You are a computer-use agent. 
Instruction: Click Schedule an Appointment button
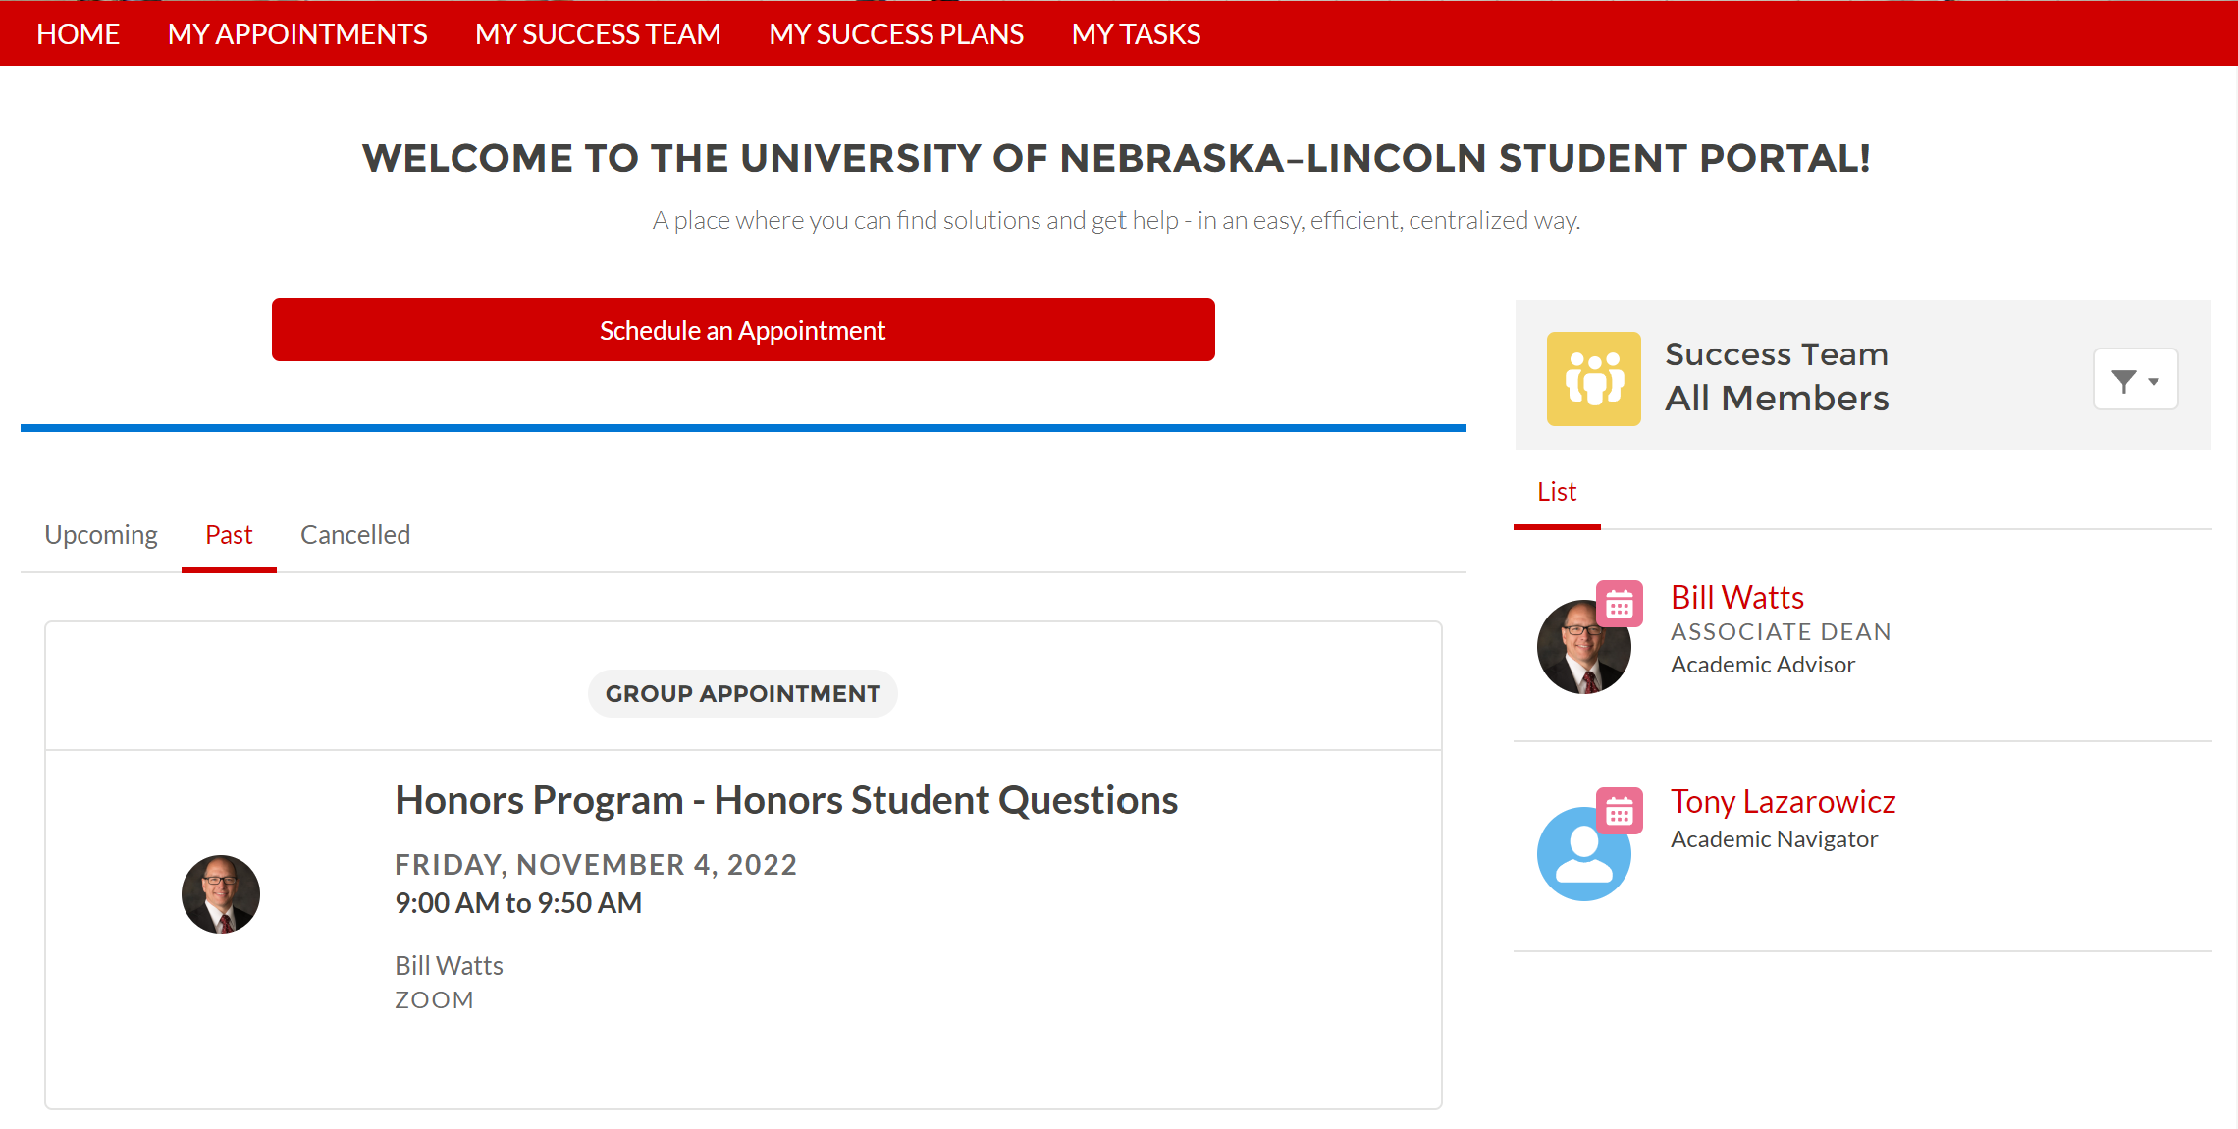point(743,330)
